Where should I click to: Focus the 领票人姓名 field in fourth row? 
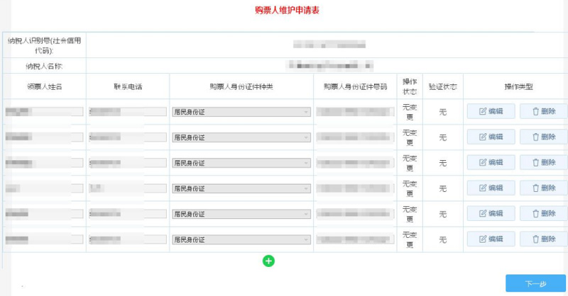pyautogui.click(x=44, y=188)
